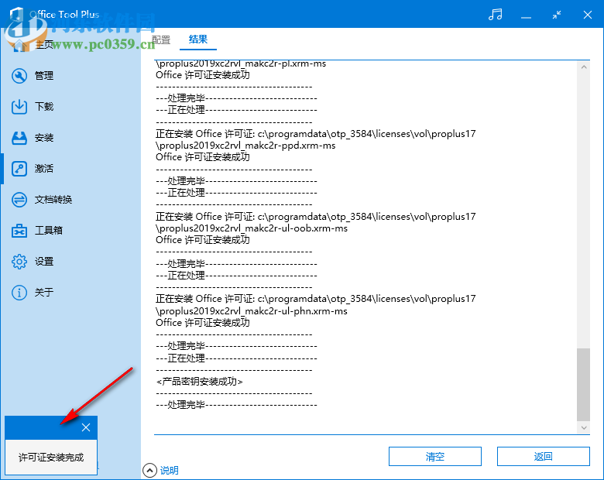
Task: Expand the 说明 chevron circle icon
Action: coord(149,471)
